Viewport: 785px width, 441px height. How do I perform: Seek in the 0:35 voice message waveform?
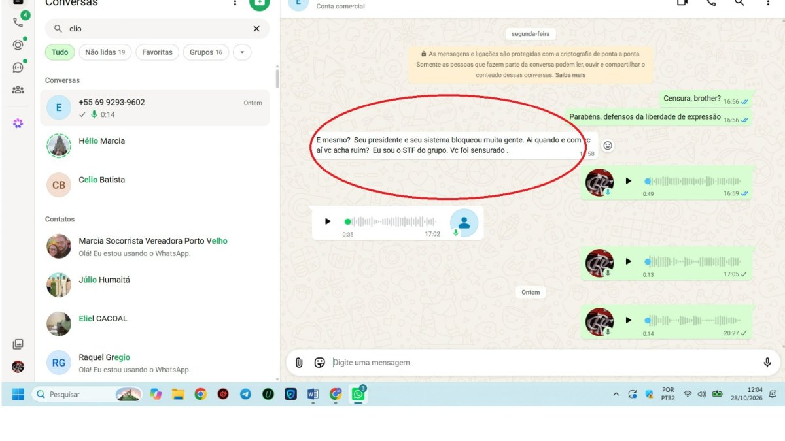click(391, 221)
